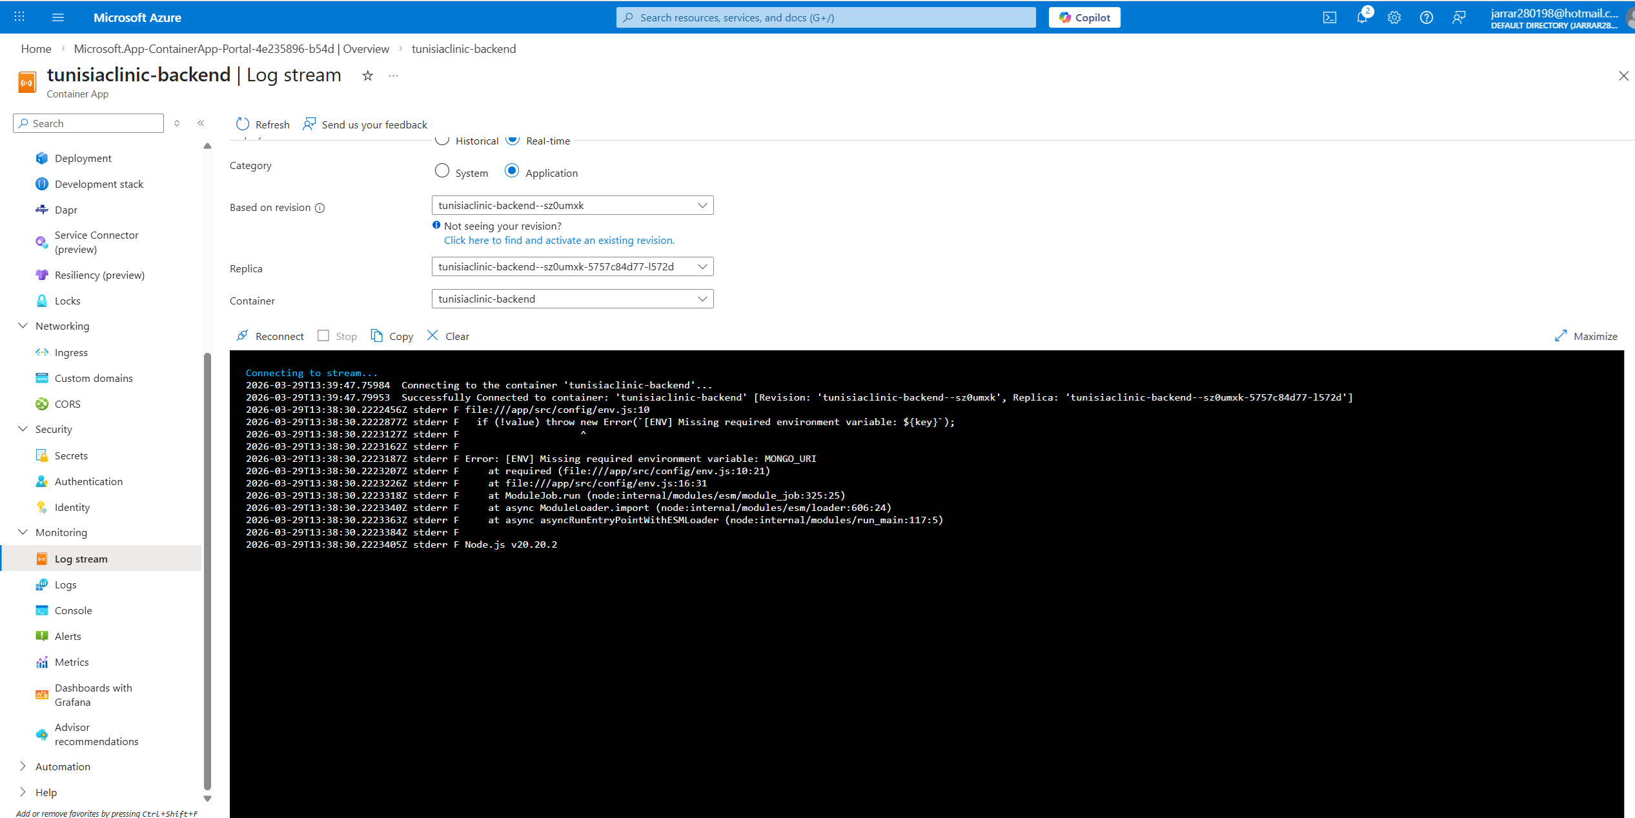Select the Metrics icon in sidebar
1635x818 pixels.
click(x=41, y=661)
